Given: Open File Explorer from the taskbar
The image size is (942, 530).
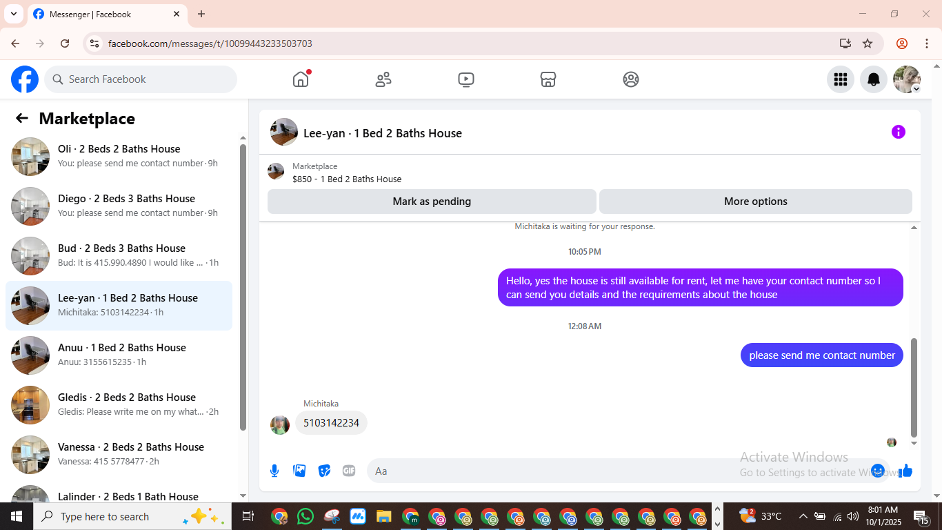Looking at the screenshot, I should click(x=384, y=516).
